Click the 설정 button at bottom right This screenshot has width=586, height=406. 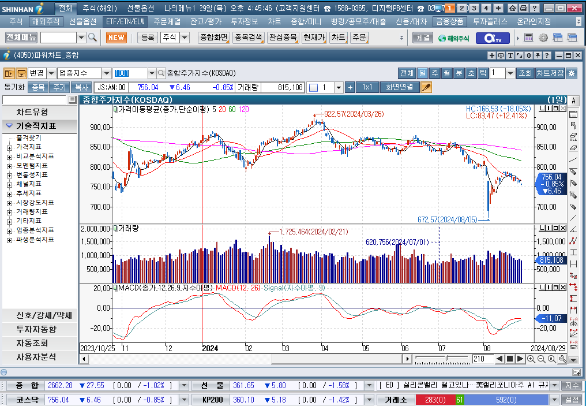(572, 400)
